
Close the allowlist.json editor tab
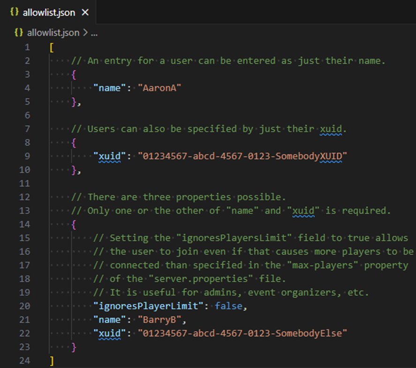pos(85,13)
